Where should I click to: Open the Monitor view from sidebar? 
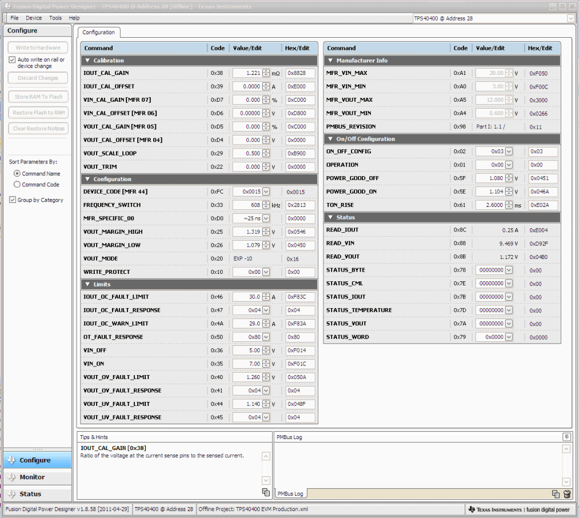click(x=37, y=477)
